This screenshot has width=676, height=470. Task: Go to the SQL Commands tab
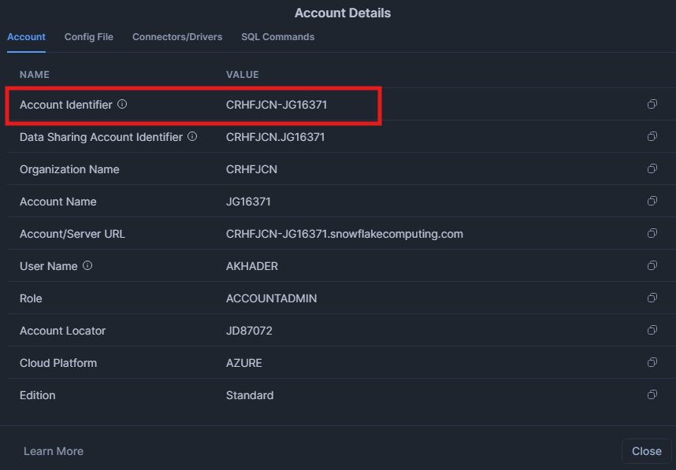(x=277, y=37)
